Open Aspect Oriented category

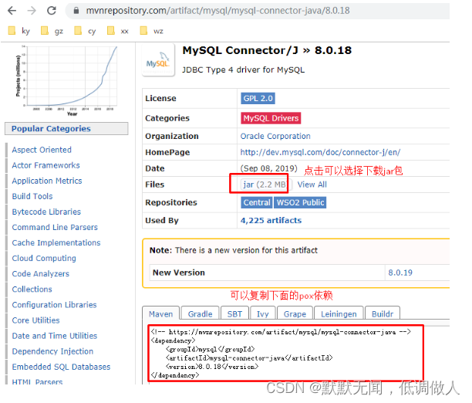click(42, 150)
